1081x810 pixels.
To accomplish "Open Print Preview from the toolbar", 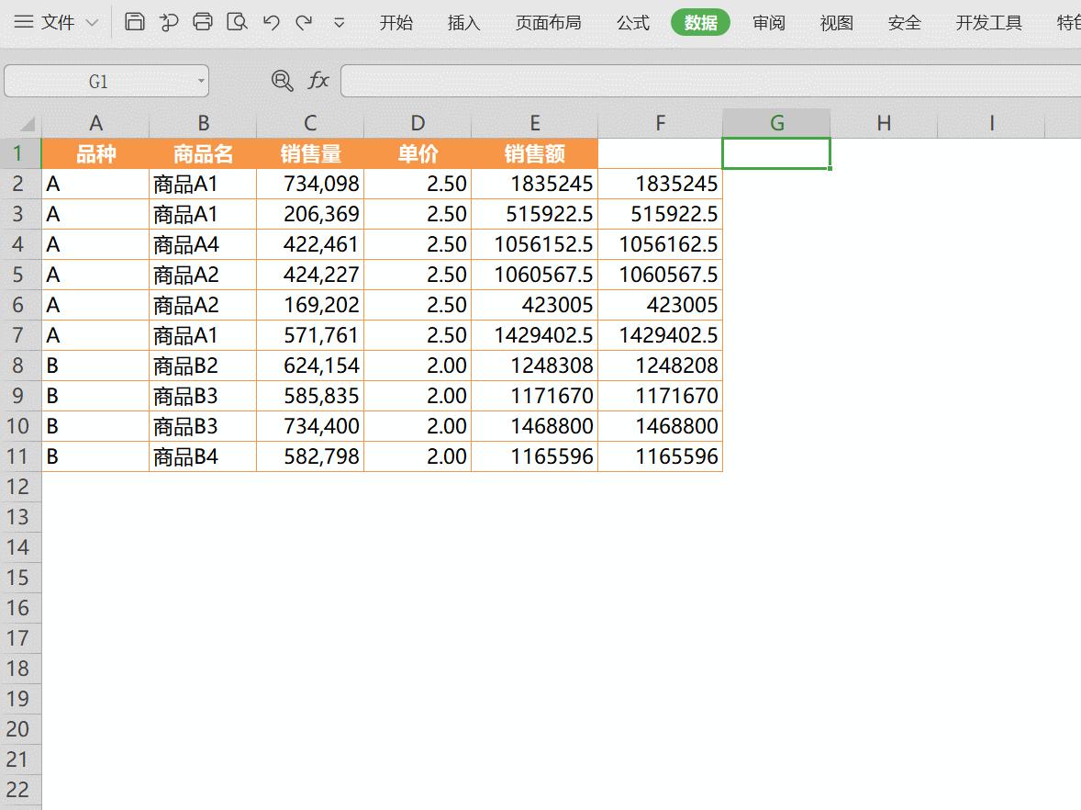I will (x=237, y=23).
